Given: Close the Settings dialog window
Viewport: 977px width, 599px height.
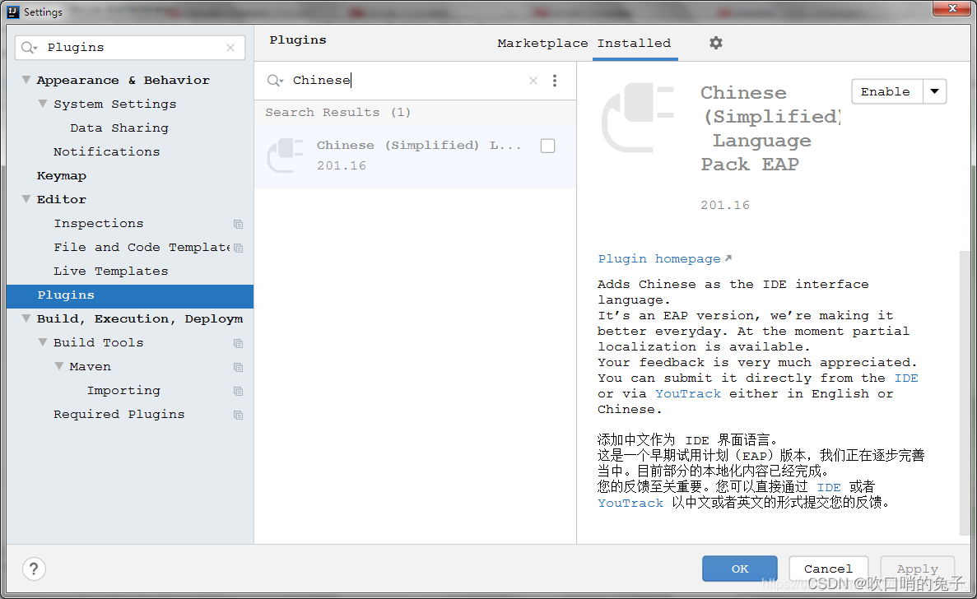Looking at the screenshot, I should click(952, 8).
